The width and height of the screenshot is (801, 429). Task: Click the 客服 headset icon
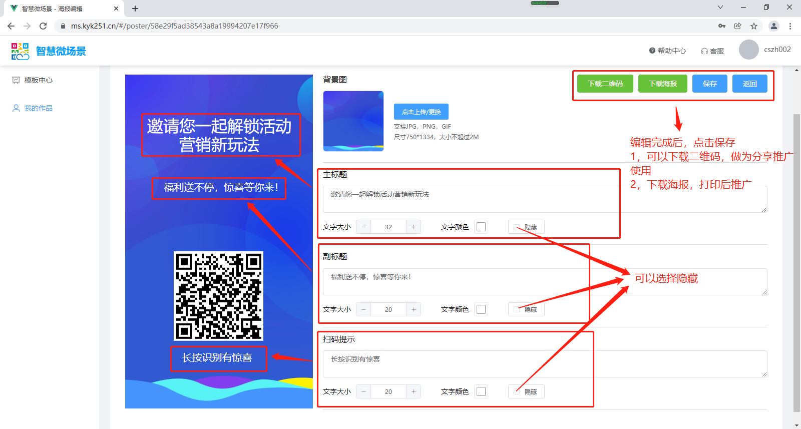click(704, 51)
